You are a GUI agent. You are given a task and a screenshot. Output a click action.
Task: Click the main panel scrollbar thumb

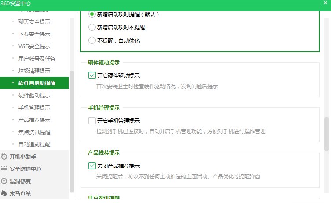(327, 134)
